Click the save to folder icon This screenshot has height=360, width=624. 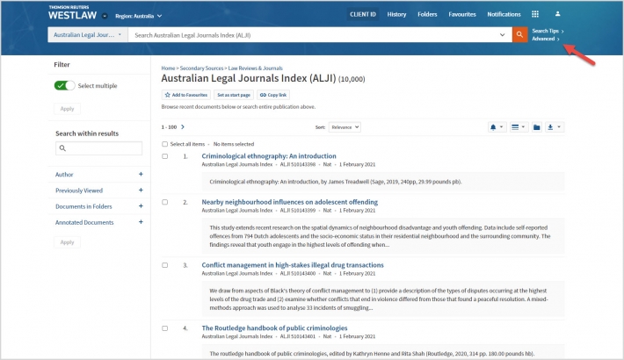(x=536, y=127)
